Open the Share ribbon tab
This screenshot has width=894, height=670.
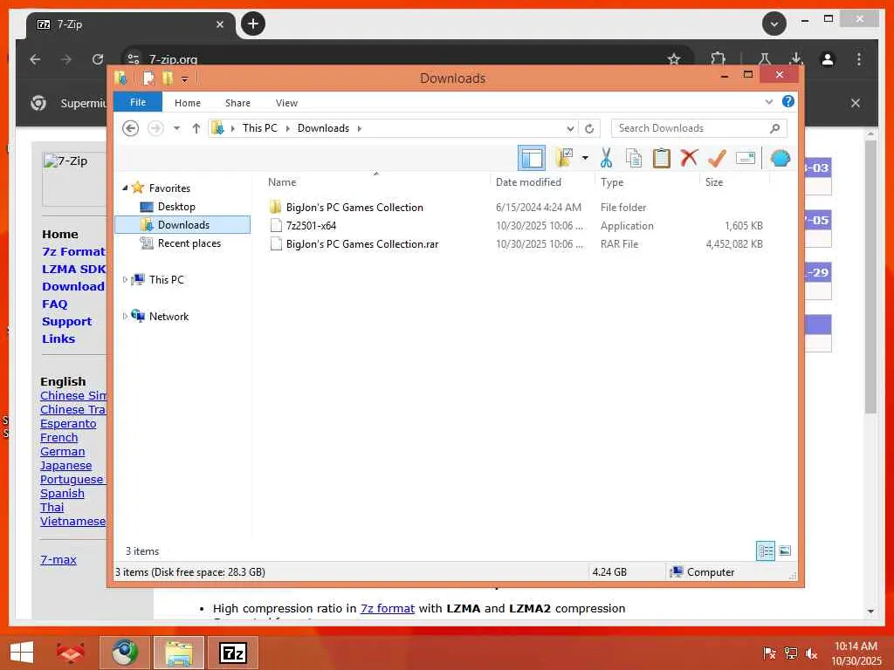(237, 103)
